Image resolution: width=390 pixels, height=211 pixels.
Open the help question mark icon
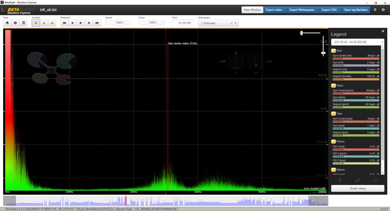click(383, 10)
